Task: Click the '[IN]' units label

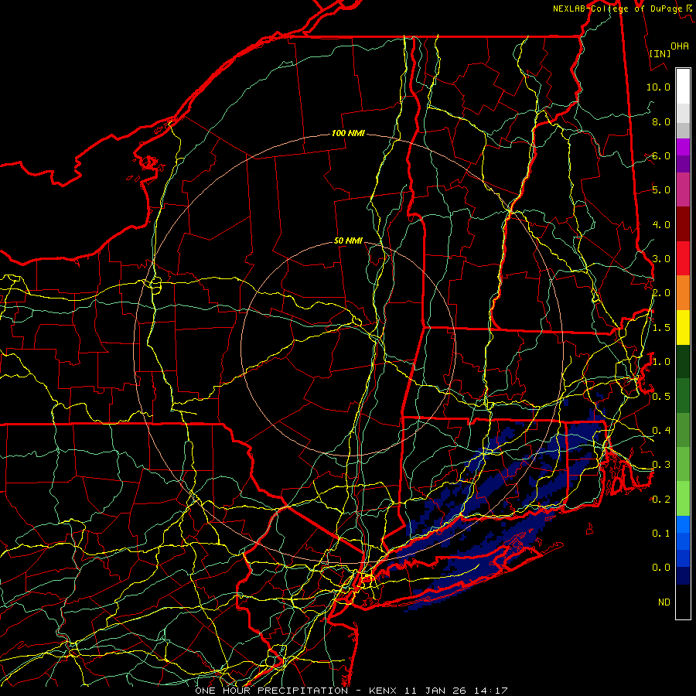Action: (660, 53)
